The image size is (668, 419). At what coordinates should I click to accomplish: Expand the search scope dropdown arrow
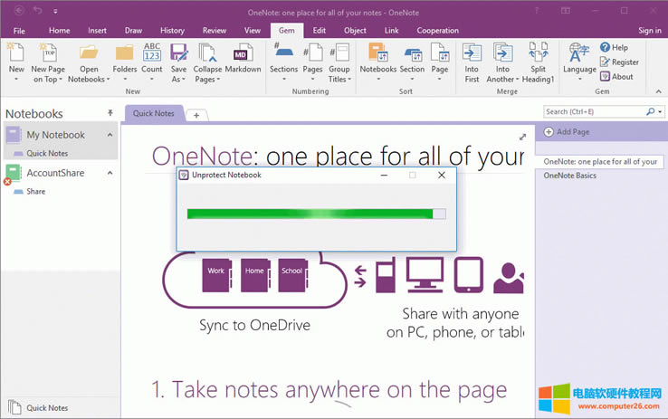pyautogui.click(x=660, y=112)
